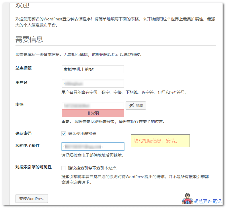The width and height of the screenshot is (226, 208).
Task: Toggle the 确认使用弱密码 checkbox
Action: pyautogui.click(x=64, y=134)
